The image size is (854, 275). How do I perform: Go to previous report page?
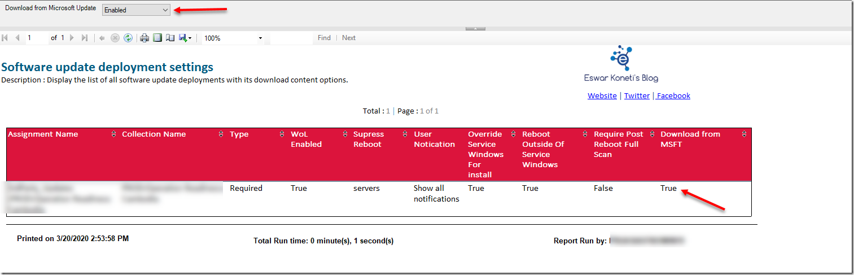point(17,38)
